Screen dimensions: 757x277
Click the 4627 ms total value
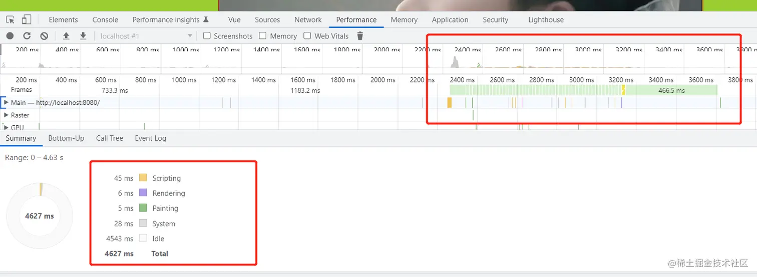(x=119, y=254)
